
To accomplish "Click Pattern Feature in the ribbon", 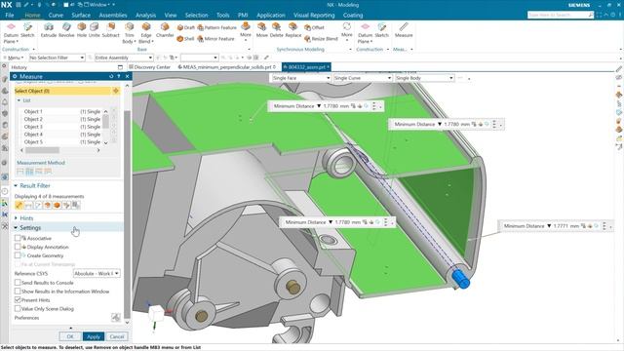I will coord(216,27).
